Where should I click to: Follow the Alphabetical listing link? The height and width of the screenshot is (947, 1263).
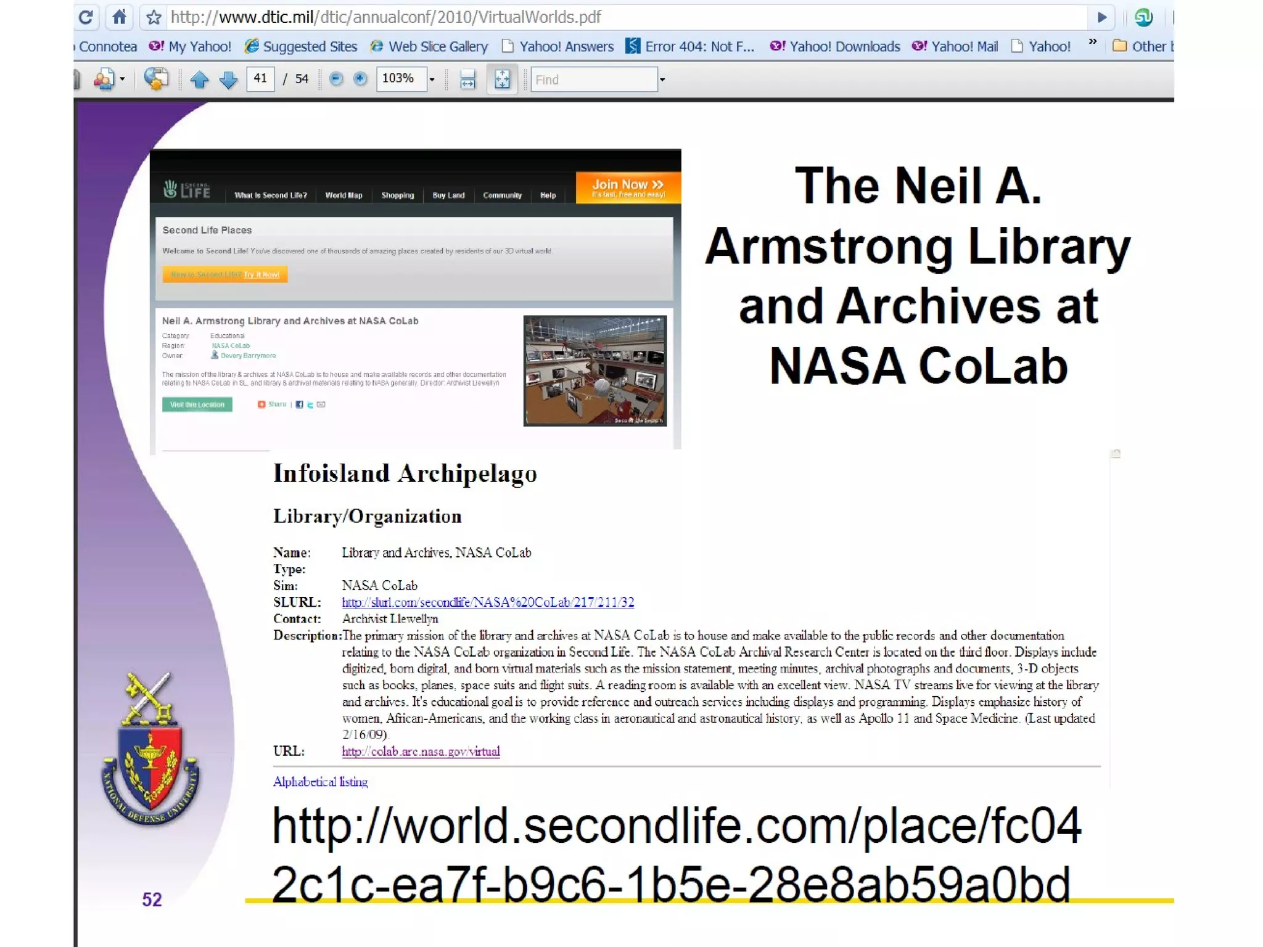click(x=320, y=782)
